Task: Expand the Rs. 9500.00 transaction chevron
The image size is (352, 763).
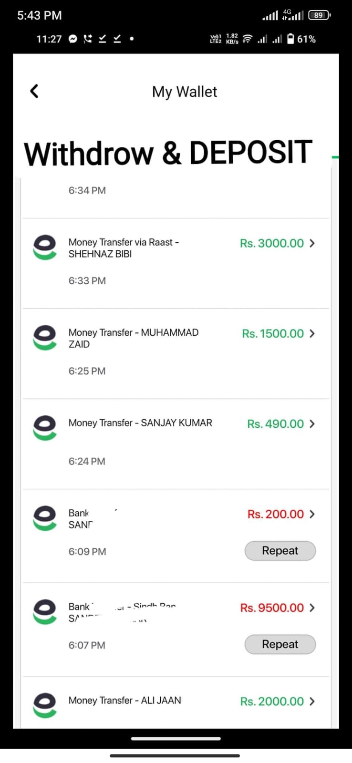Action: (312, 608)
